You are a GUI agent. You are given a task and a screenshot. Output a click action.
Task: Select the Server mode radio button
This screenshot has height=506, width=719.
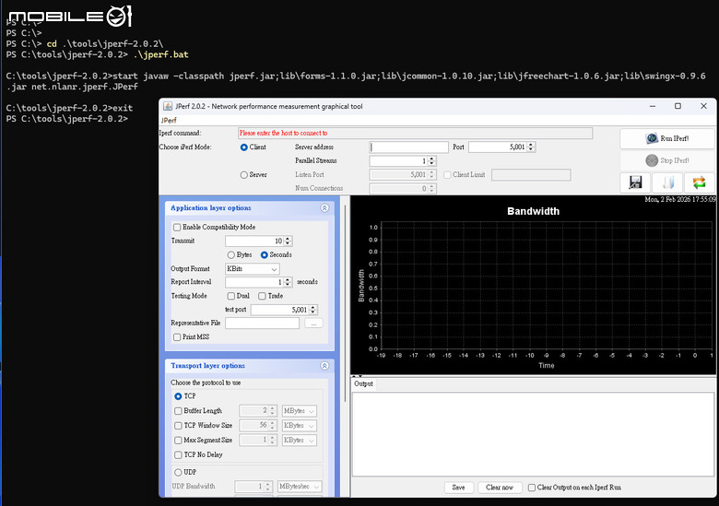(244, 174)
